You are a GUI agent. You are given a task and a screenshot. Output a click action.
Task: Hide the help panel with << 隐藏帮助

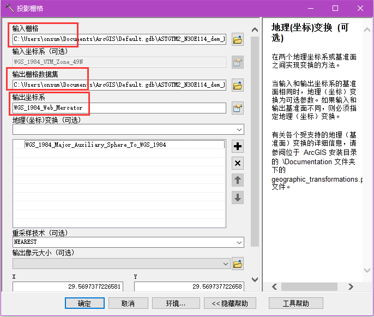point(230,303)
